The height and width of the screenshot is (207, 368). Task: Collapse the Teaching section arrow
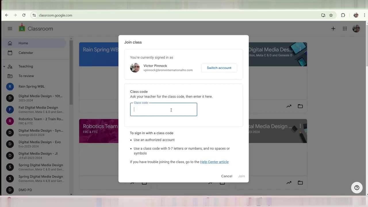click(4, 66)
